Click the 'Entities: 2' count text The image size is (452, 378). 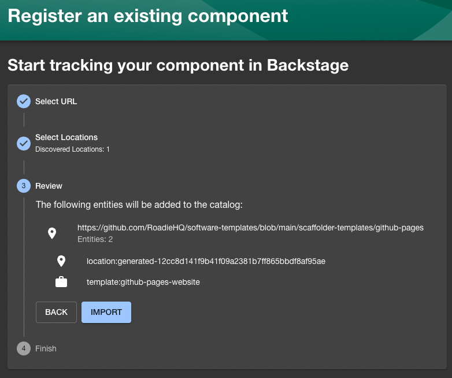[95, 238]
